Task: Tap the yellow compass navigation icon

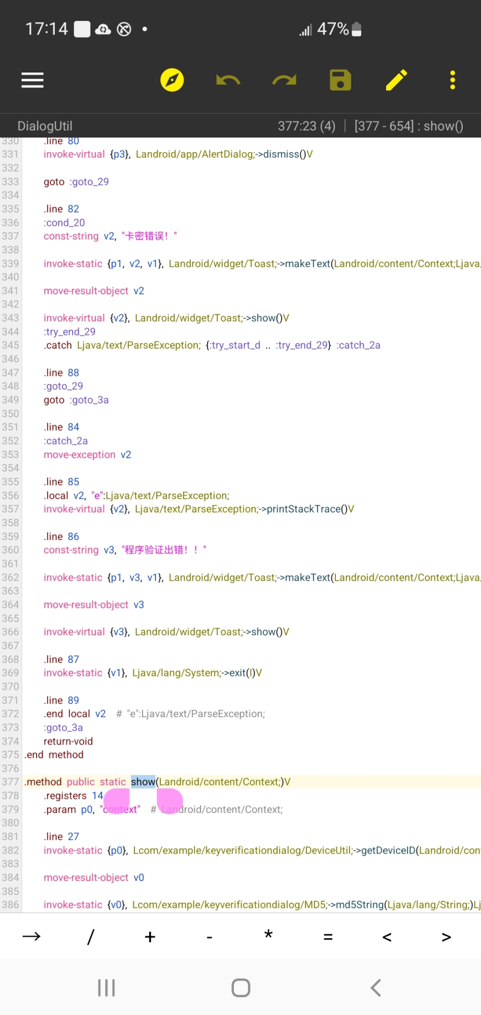Action: pyautogui.click(x=172, y=80)
